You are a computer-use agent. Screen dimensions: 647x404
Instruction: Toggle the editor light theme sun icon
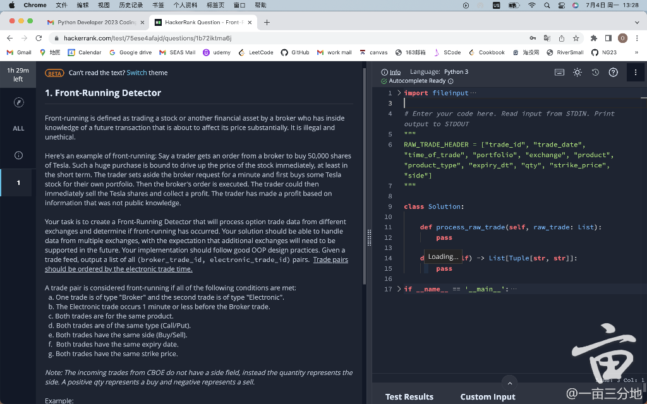coord(577,72)
